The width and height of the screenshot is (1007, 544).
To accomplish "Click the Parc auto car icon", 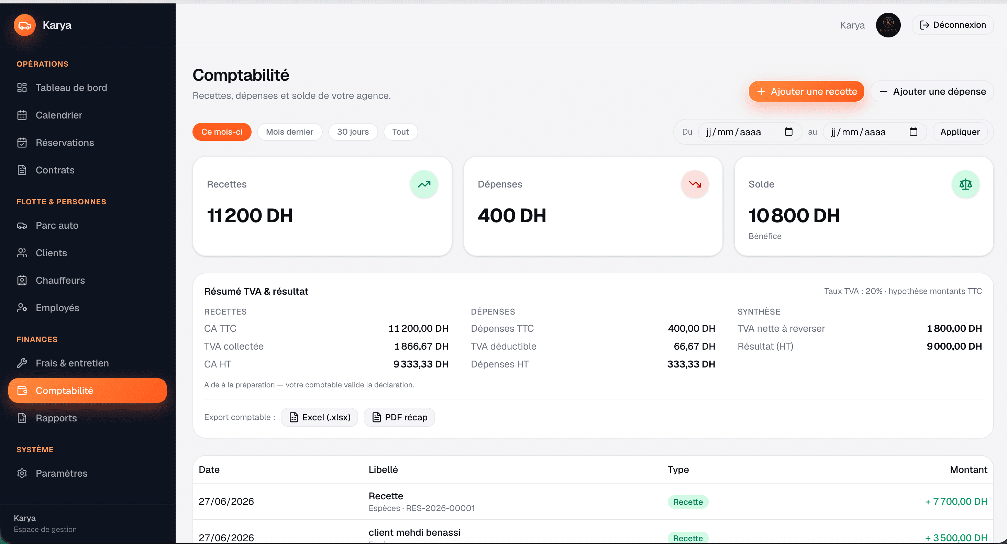I will click(x=22, y=226).
